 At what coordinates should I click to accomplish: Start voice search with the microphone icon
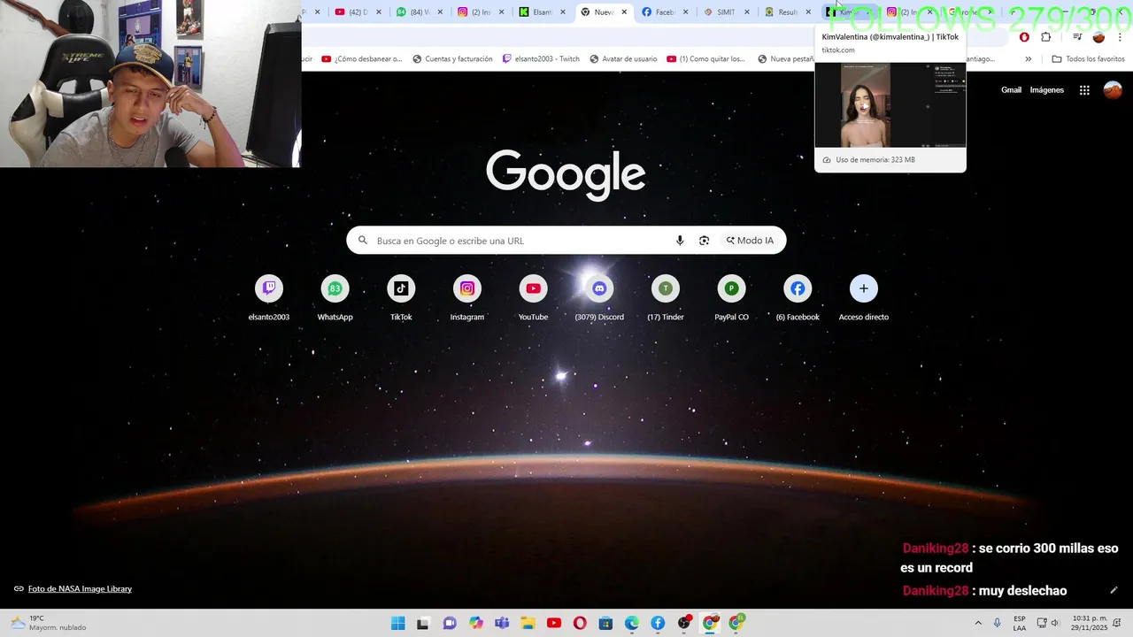tap(680, 241)
